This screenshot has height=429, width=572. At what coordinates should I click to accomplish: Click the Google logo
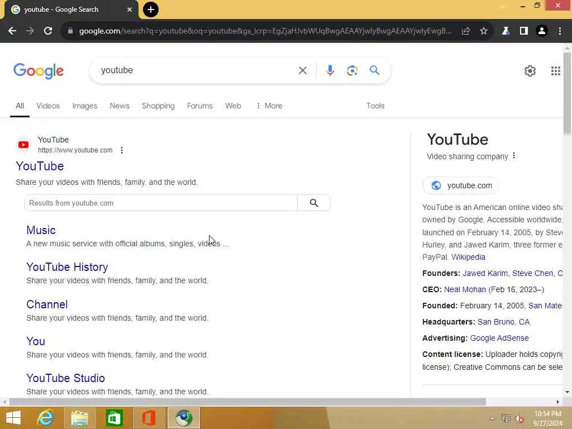(39, 71)
